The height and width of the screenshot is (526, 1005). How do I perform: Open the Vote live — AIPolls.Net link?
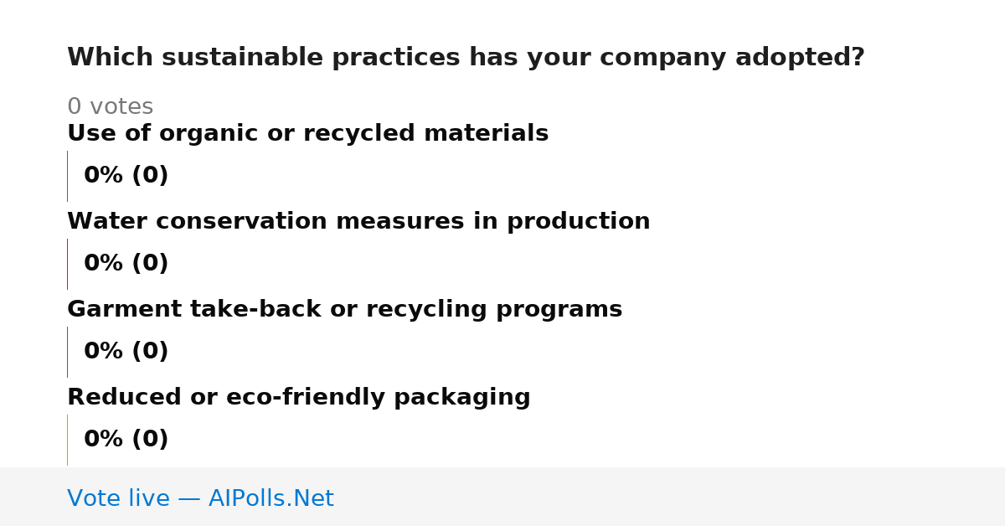(x=200, y=498)
